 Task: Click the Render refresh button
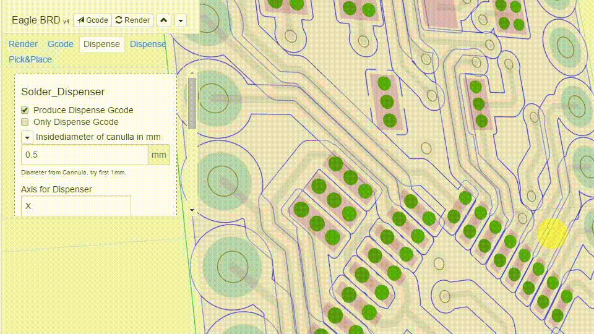(132, 20)
